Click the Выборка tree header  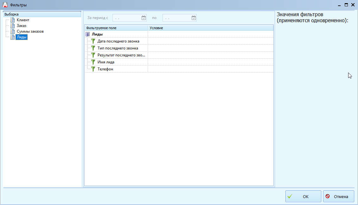42,15
